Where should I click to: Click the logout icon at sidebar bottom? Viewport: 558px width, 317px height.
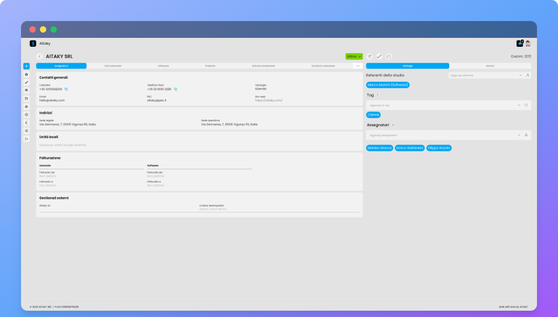[25, 139]
